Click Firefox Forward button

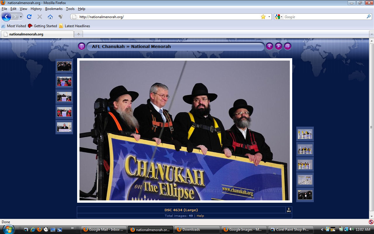click(x=15, y=17)
